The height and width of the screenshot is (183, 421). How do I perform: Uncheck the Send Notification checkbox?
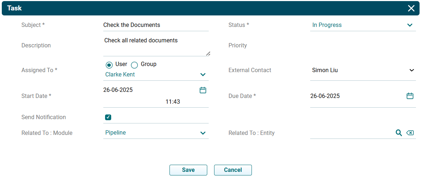pyautogui.click(x=108, y=117)
